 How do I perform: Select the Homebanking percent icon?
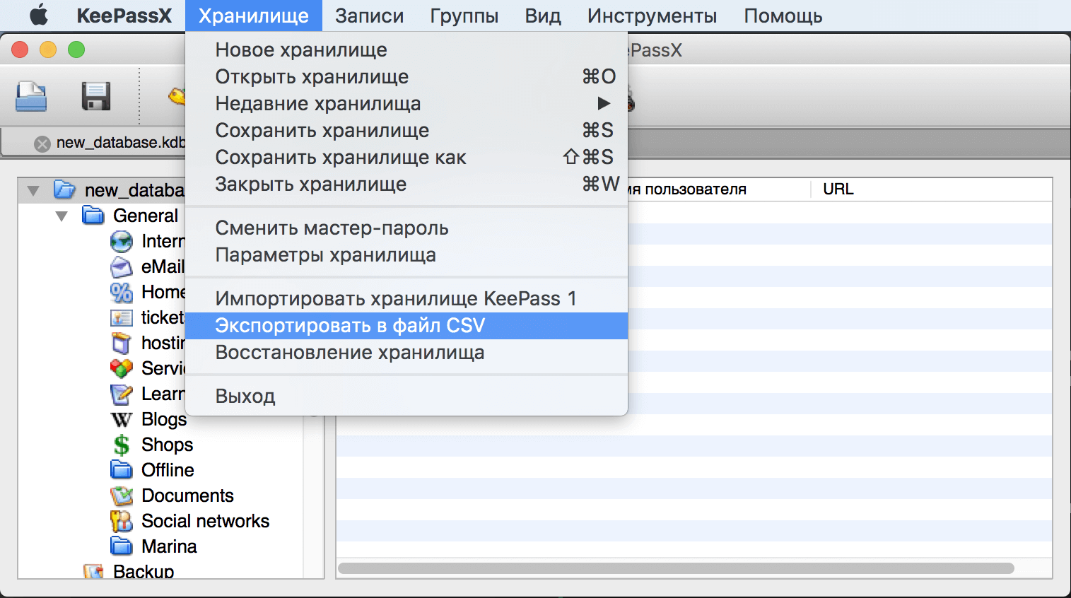pos(121,292)
